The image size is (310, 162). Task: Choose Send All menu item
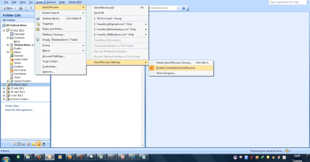click(x=118, y=13)
